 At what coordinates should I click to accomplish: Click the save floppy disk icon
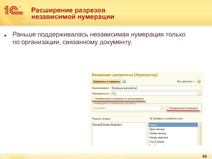click(124, 81)
